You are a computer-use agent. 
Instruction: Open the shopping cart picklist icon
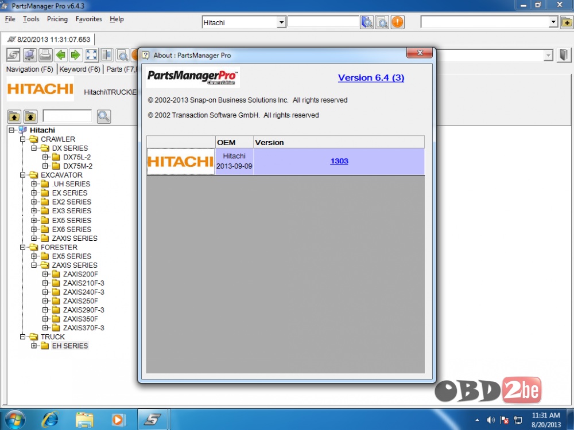pyautogui.click(x=30, y=55)
